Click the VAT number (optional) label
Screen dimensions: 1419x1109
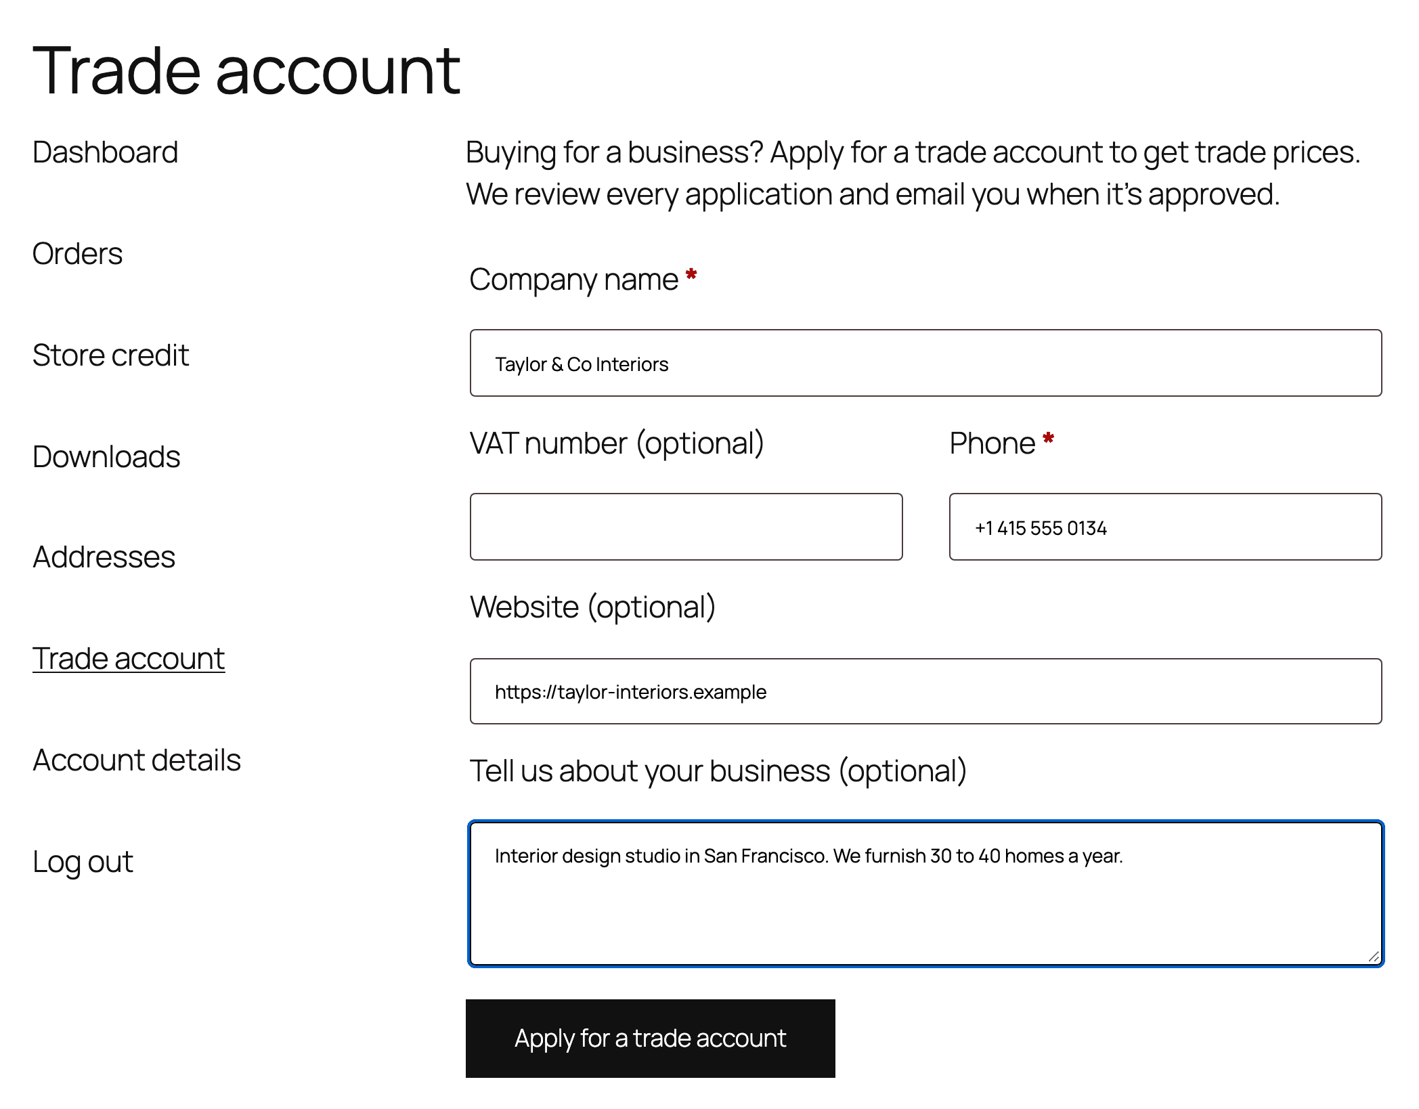(x=617, y=443)
